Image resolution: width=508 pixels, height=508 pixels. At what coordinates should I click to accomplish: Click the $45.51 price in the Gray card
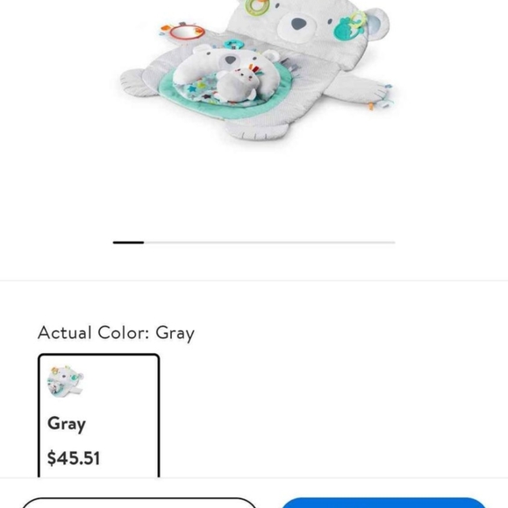tap(74, 458)
